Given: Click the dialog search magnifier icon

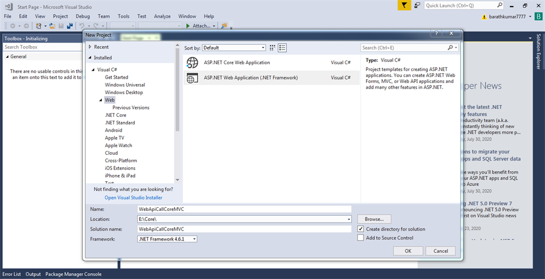Looking at the screenshot, I should click(x=450, y=47).
